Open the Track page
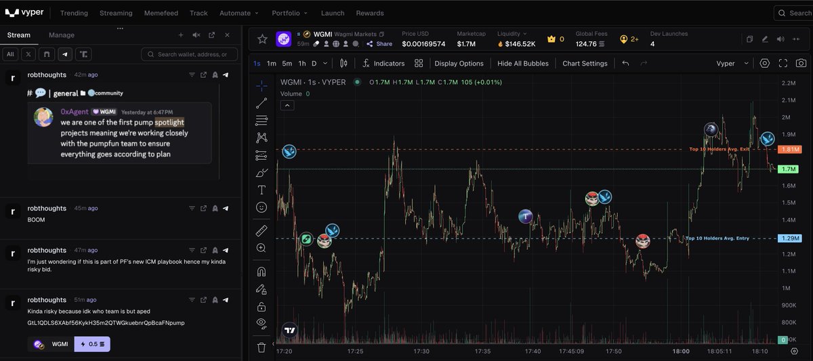813x361 pixels. pyautogui.click(x=199, y=13)
